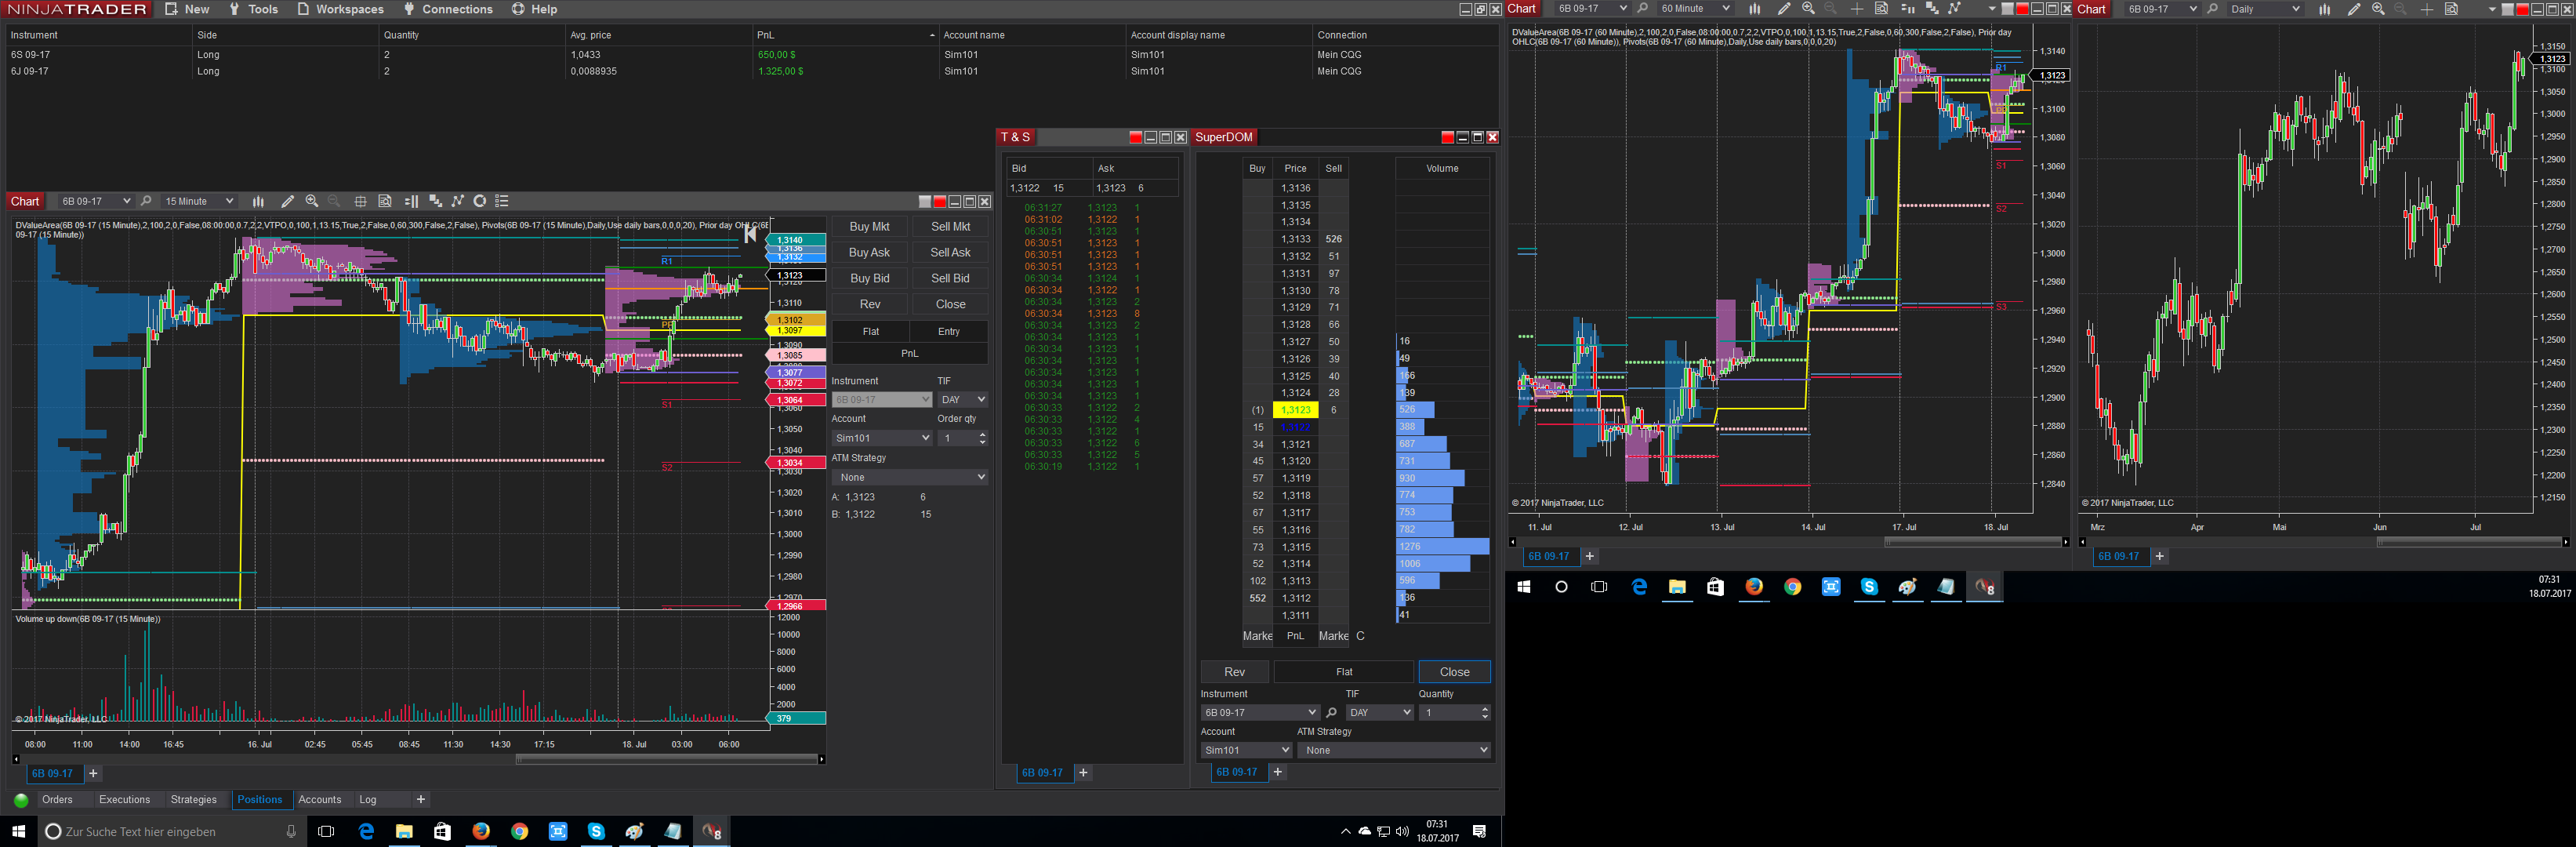The image size is (2576, 847).
Task: Open the Help menu
Action: [x=535, y=9]
